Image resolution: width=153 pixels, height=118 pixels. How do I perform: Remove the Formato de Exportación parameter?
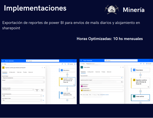click(43, 96)
